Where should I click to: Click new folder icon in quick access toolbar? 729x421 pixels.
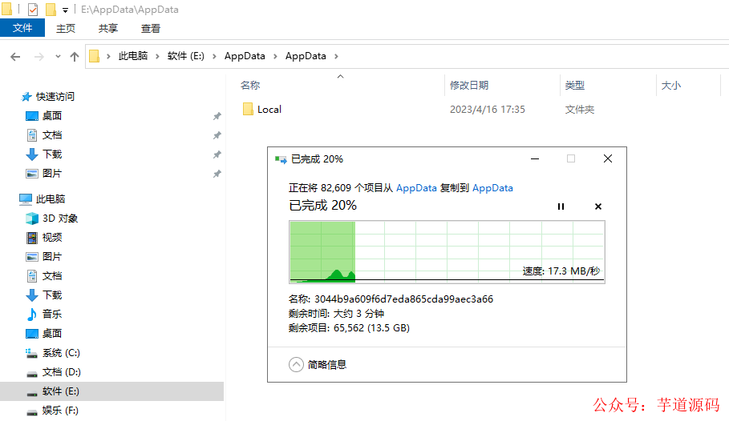click(51, 10)
